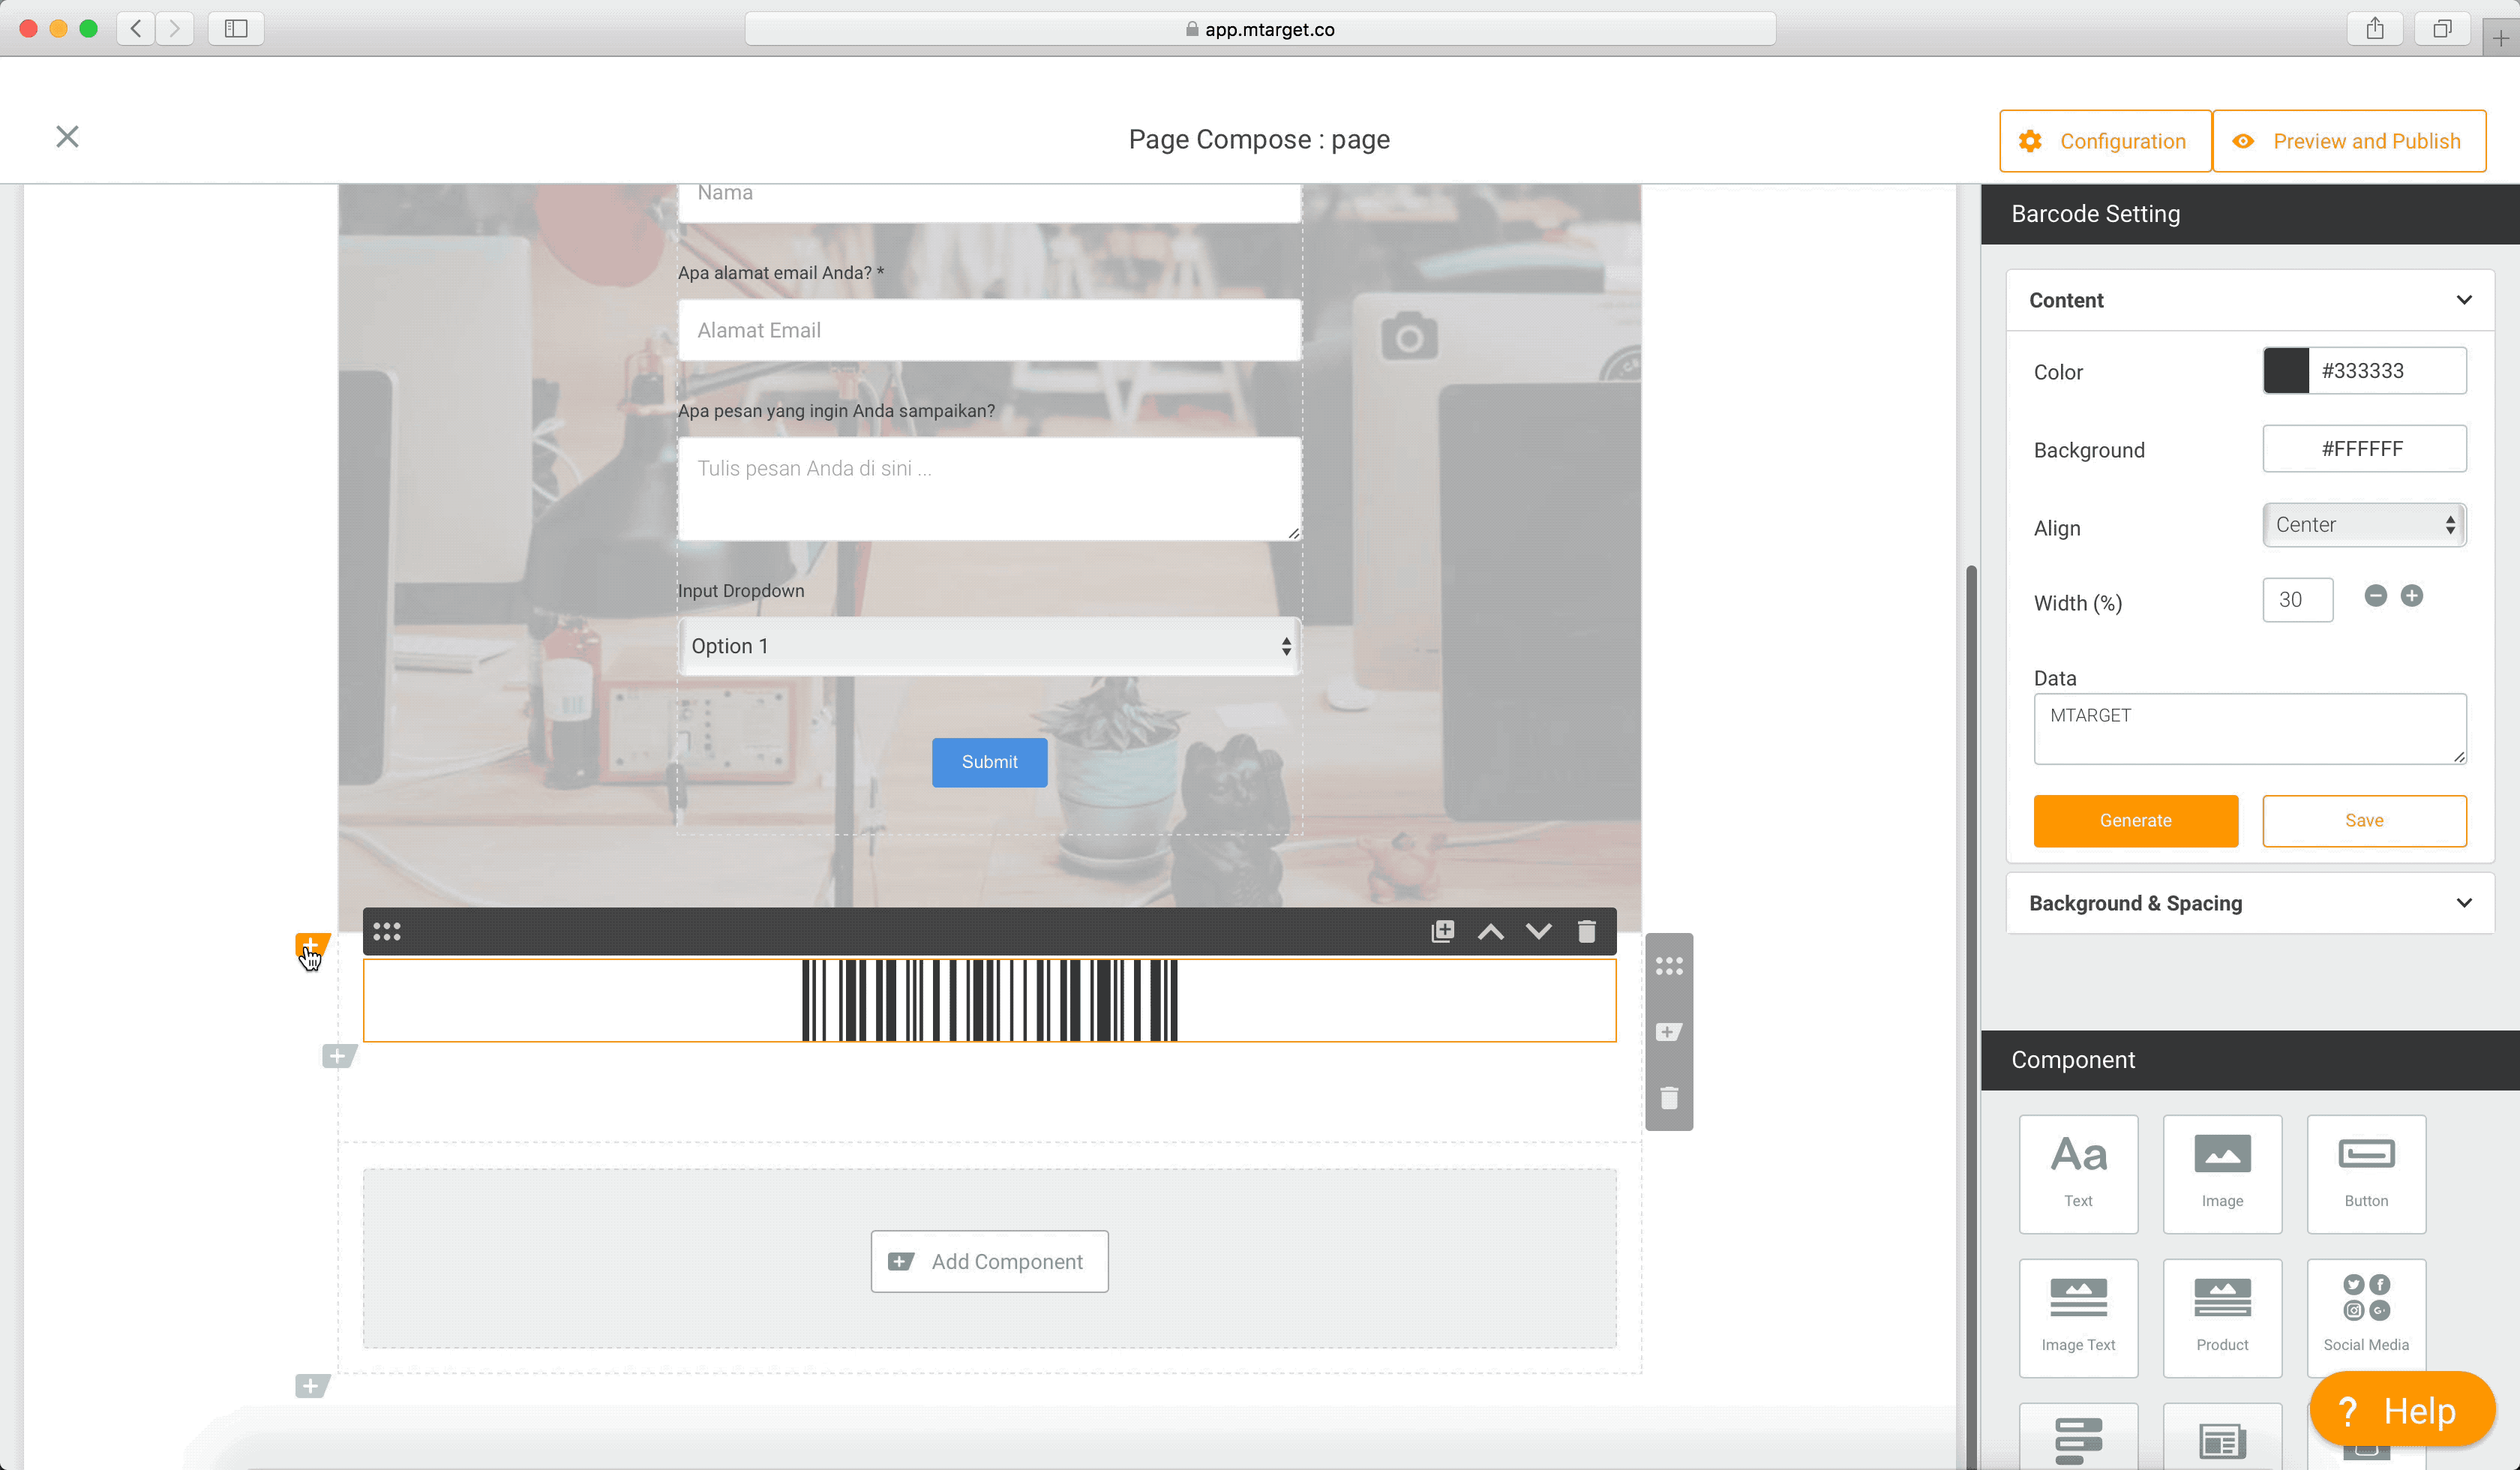Add the Image Text component

2078,1317
